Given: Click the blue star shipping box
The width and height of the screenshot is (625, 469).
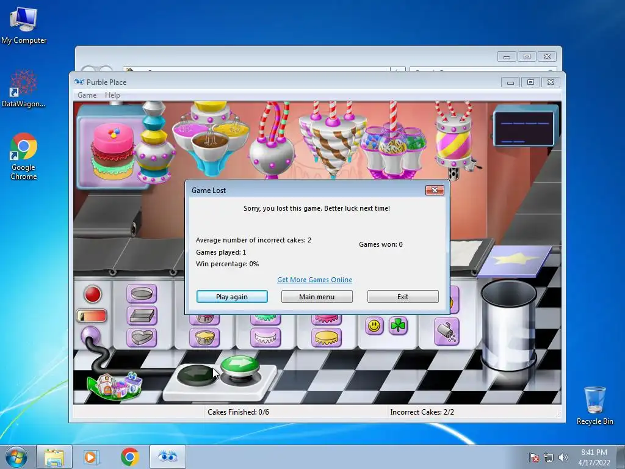Looking at the screenshot, I should tap(515, 261).
